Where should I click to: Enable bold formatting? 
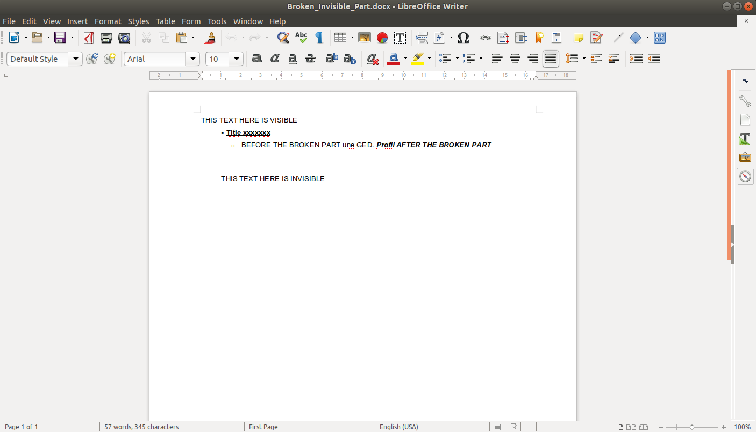(256, 59)
